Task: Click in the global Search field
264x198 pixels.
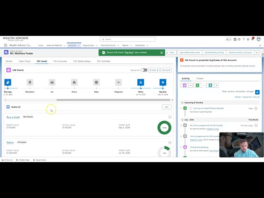Action: point(127,39)
